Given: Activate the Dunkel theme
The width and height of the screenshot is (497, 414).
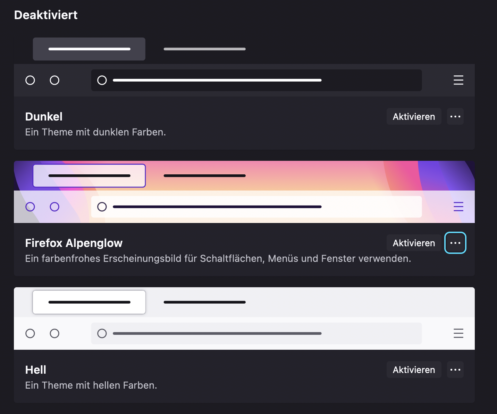Looking at the screenshot, I should pos(414,116).
